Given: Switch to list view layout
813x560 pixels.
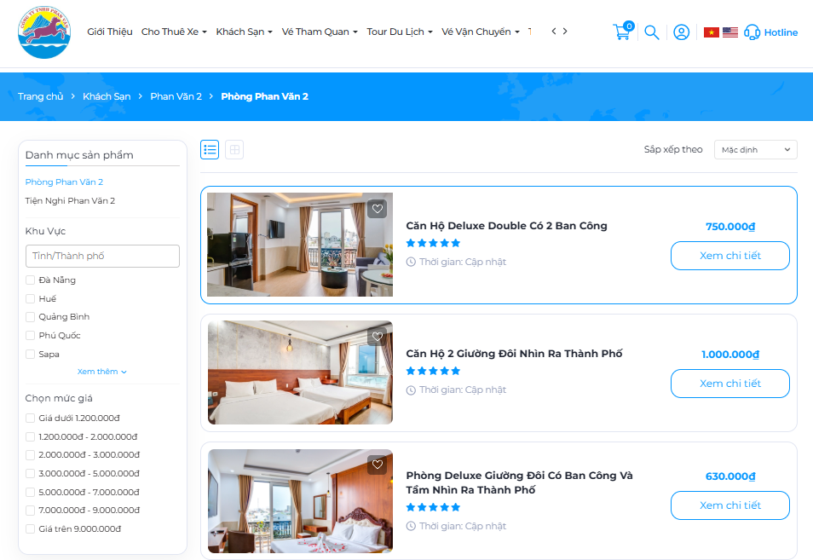Looking at the screenshot, I should (210, 150).
